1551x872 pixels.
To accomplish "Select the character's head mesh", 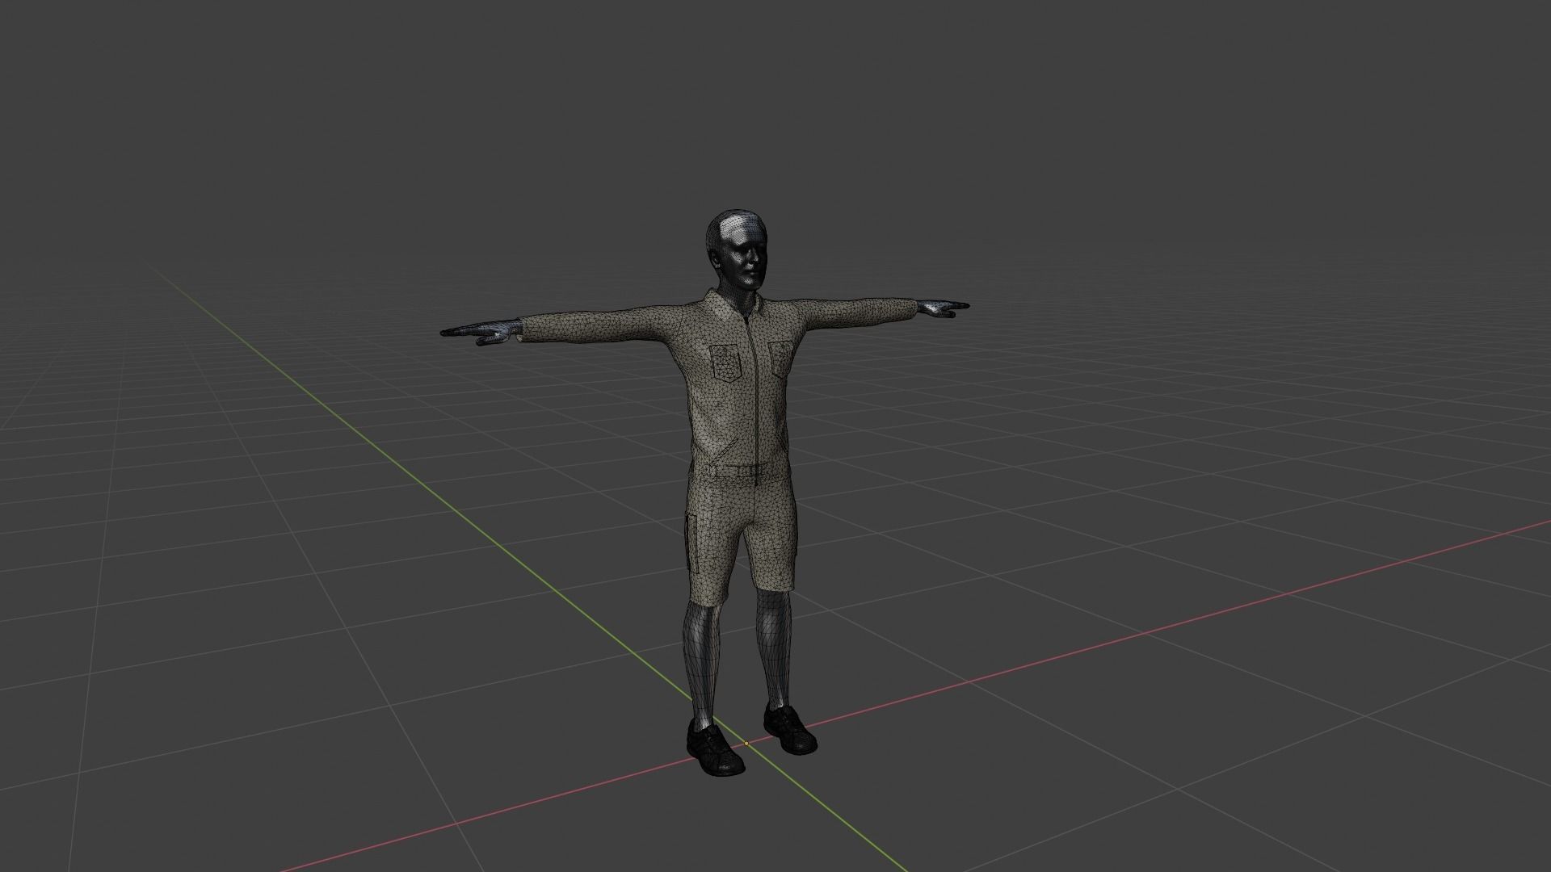I will [735, 251].
